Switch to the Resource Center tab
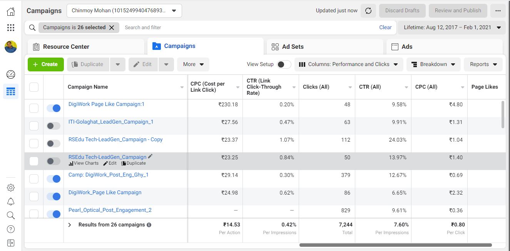The width and height of the screenshot is (510, 251). (86, 47)
